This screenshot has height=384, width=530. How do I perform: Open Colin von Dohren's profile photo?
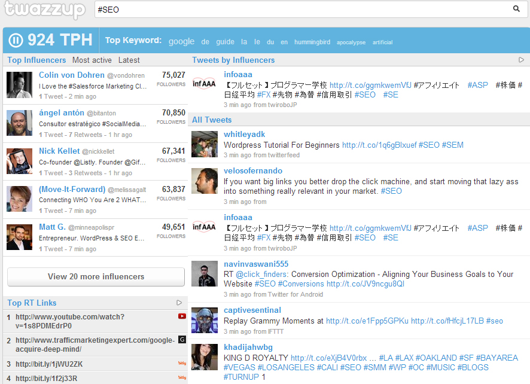(x=20, y=85)
